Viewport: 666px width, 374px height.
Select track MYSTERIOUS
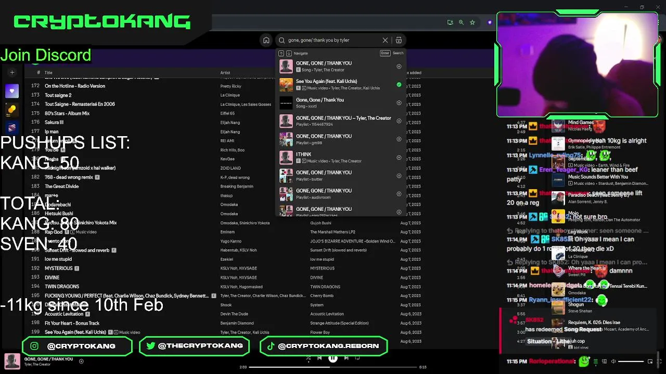pyautogui.click(x=59, y=269)
